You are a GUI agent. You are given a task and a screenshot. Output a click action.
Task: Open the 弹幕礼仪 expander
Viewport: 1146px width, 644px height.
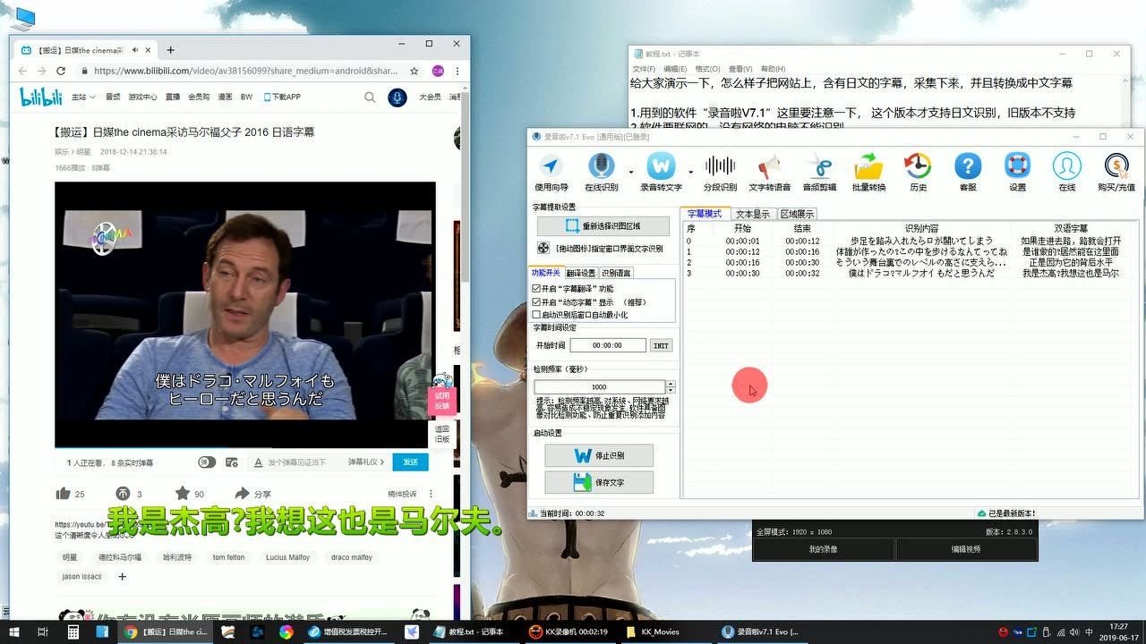point(366,462)
